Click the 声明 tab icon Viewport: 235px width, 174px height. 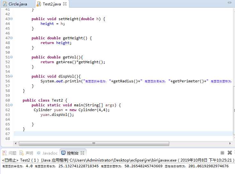[x=22, y=153]
